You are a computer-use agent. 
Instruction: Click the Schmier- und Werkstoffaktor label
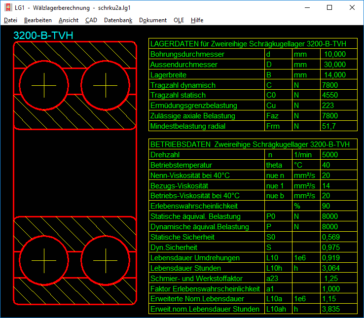(x=196, y=279)
